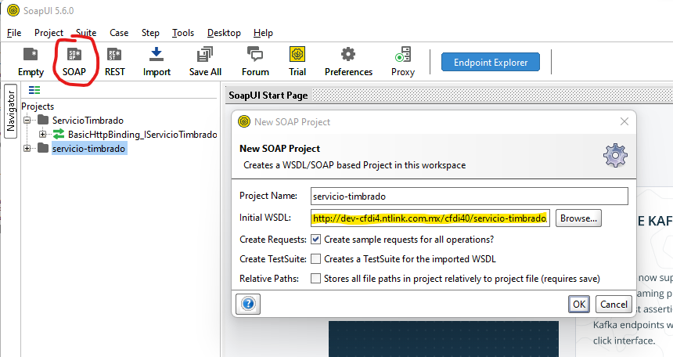The height and width of the screenshot is (357, 673).
Task: Switch to the SoapUI Start Page tab
Action: pos(268,96)
